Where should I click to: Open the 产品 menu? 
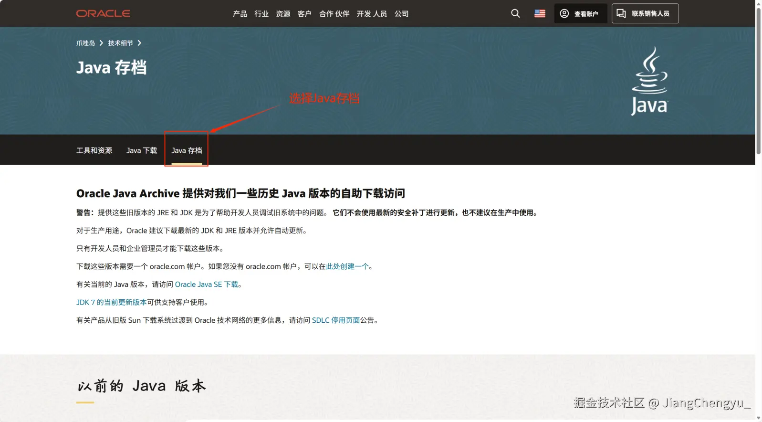[240, 14]
